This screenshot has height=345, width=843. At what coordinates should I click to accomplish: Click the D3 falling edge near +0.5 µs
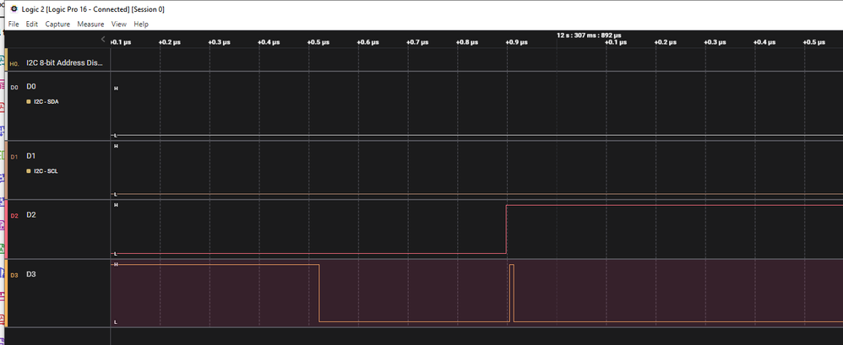(x=319, y=293)
